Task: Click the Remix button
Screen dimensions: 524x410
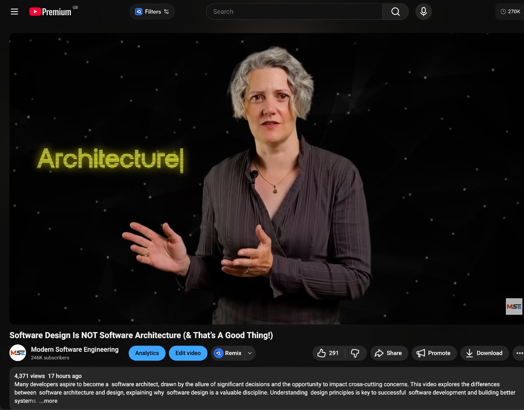Action: [x=228, y=353]
